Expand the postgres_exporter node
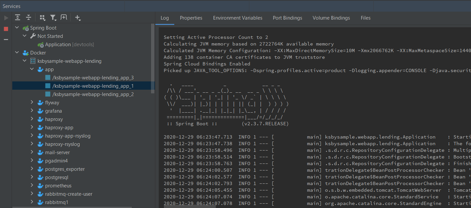471x208 pixels. tap(32, 169)
